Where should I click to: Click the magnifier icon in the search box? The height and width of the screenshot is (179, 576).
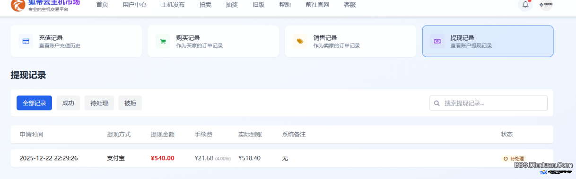pos(436,103)
